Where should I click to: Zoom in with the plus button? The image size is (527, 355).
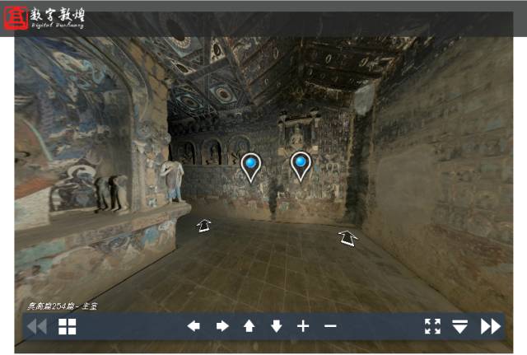point(303,326)
